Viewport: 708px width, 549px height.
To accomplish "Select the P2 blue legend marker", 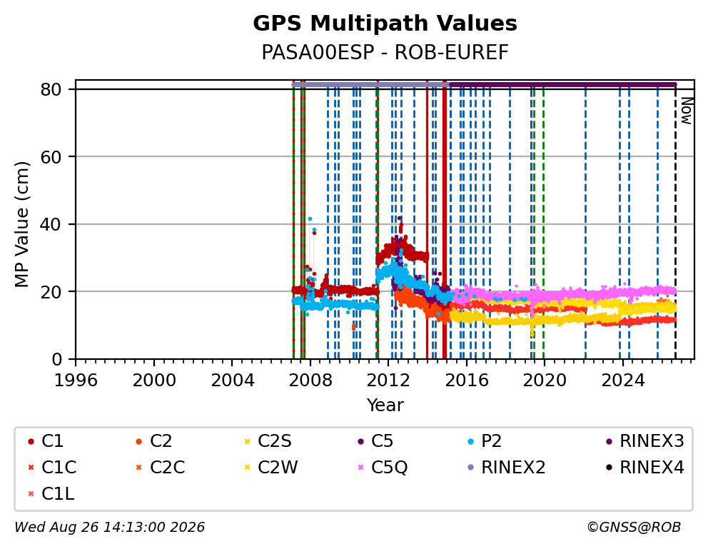I will (471, 441).
